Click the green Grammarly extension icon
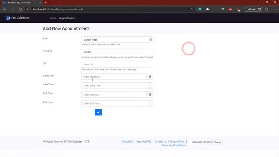The height and width of the screenshot is (157, 279). pyautogui.click(x=200, y=9)
